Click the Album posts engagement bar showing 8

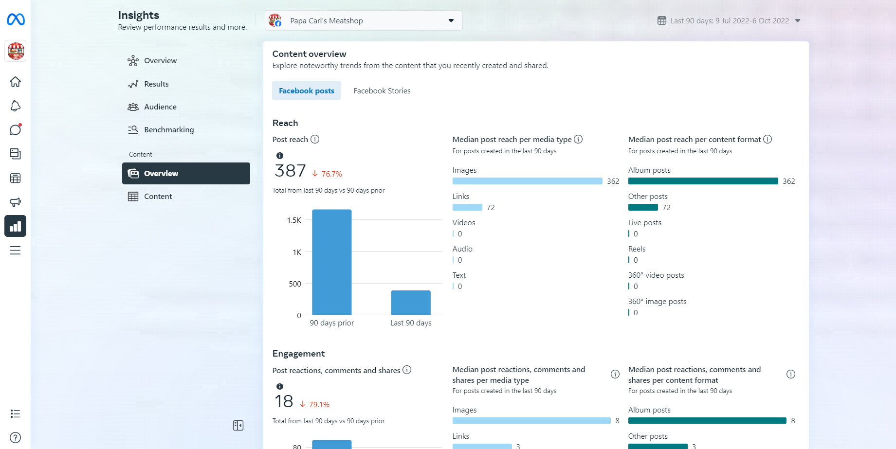coord(707,421)
